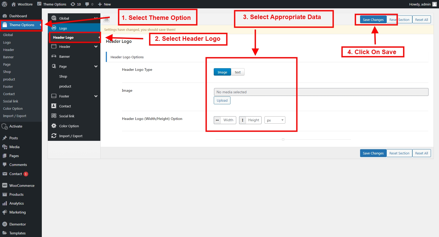Click the WordPress logo in admin bar

[x=4, y=4]
